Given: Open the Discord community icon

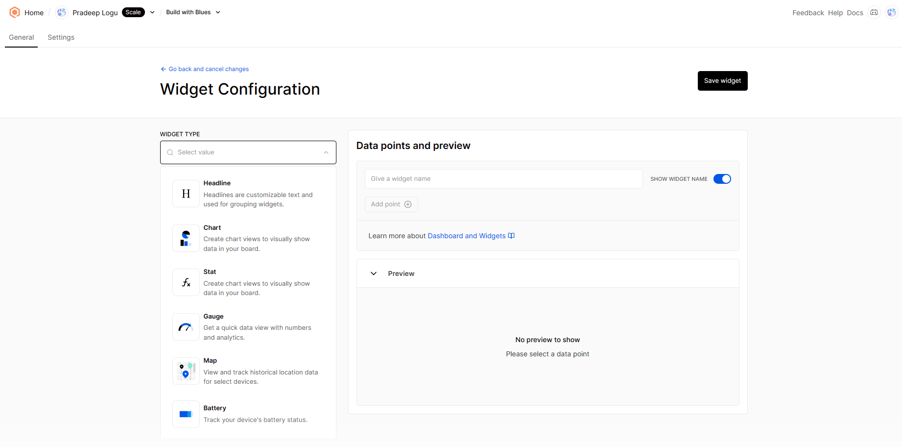Looking at the screenshot, I should click(x=874, y=12).
